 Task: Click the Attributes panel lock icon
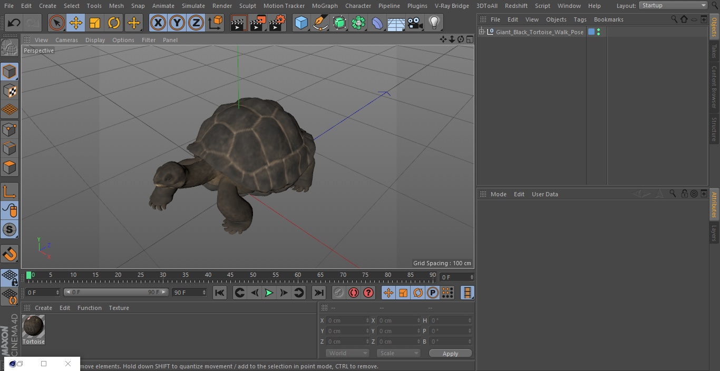pos(684,194)
